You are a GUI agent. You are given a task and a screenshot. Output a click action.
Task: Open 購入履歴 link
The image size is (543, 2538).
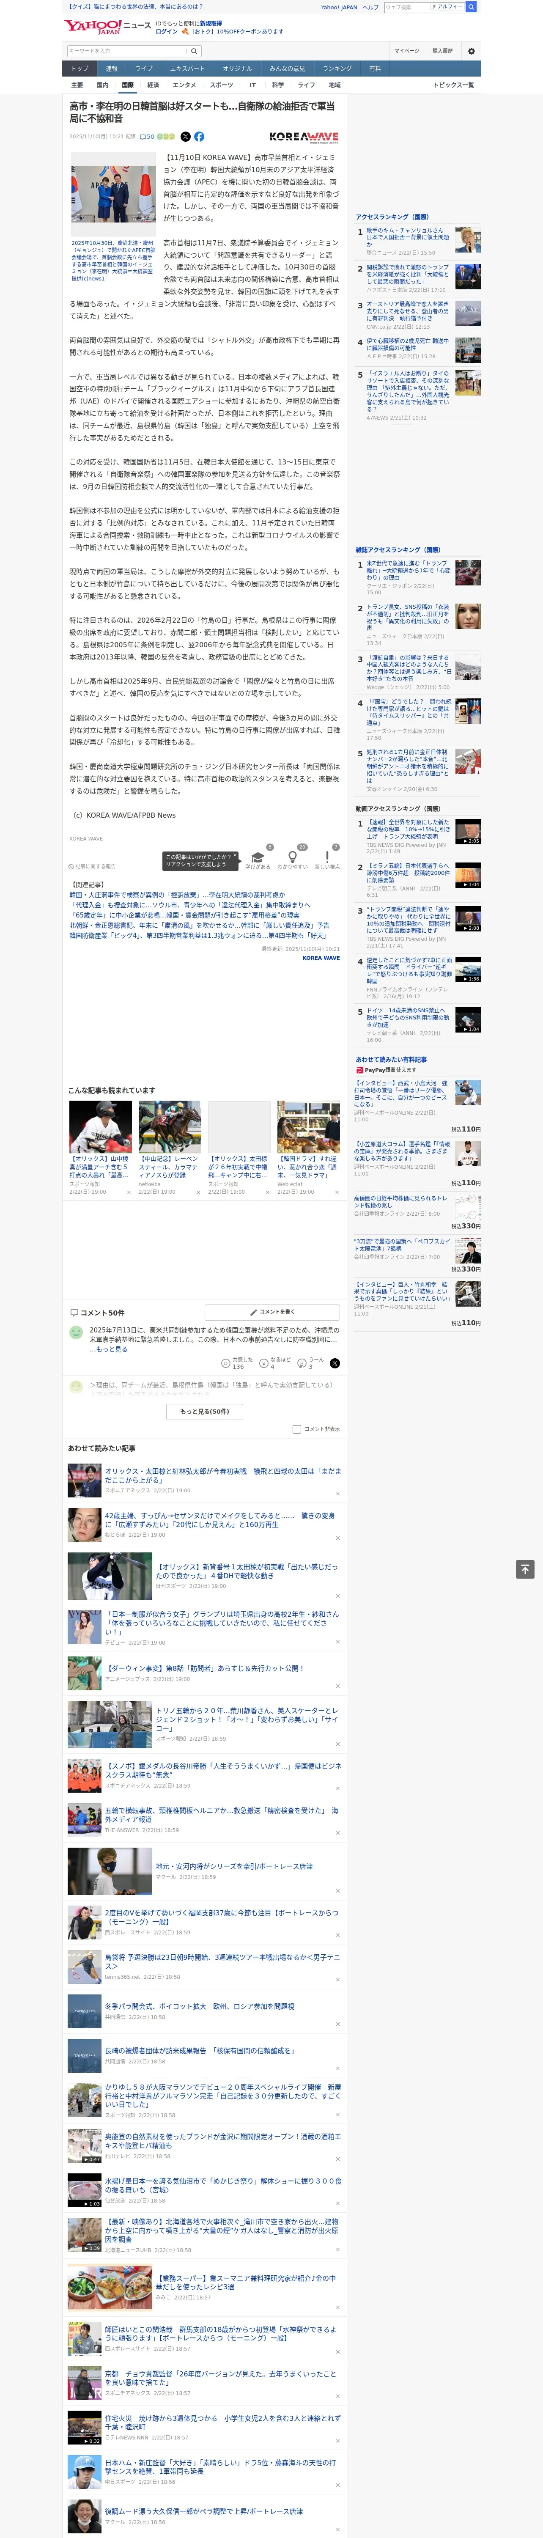(442, 50)
